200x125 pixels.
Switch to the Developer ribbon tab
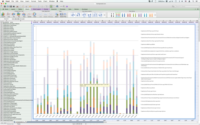pos(85,9)
